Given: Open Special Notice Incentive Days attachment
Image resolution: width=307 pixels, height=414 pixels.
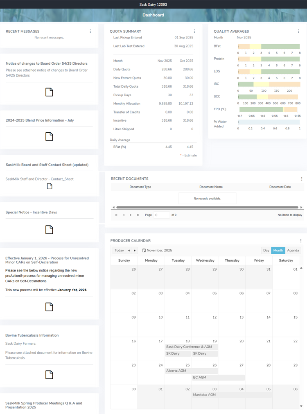Looking at the screenshot, I should 49,230.
